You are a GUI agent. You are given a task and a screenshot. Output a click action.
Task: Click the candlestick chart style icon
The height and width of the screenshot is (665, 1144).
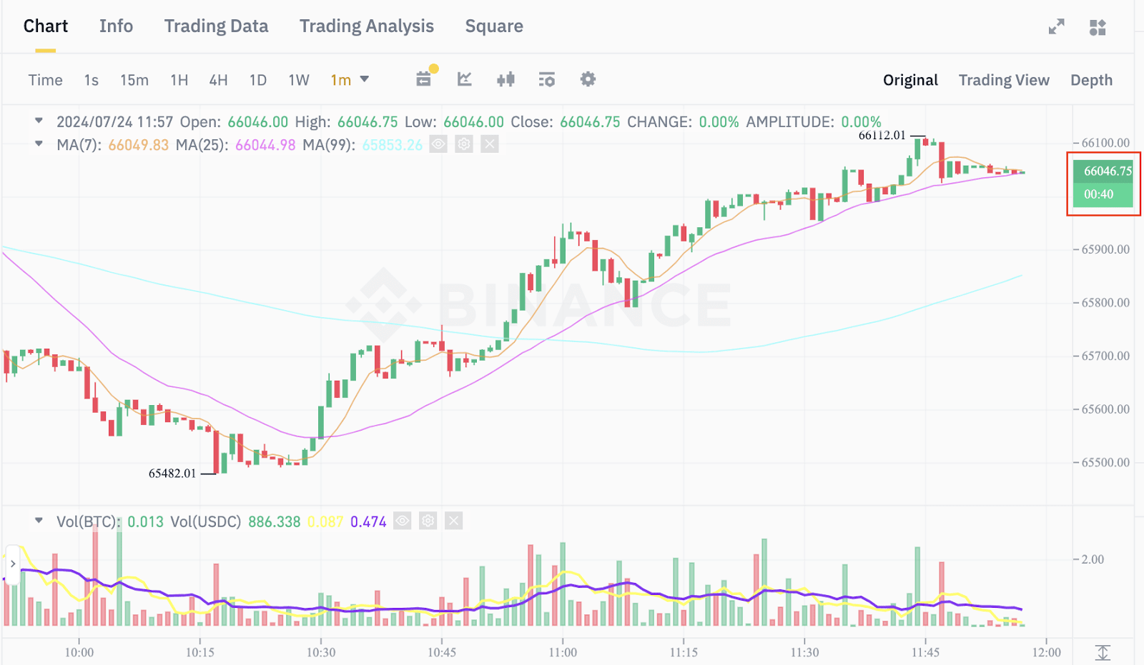tap(506, 79)
